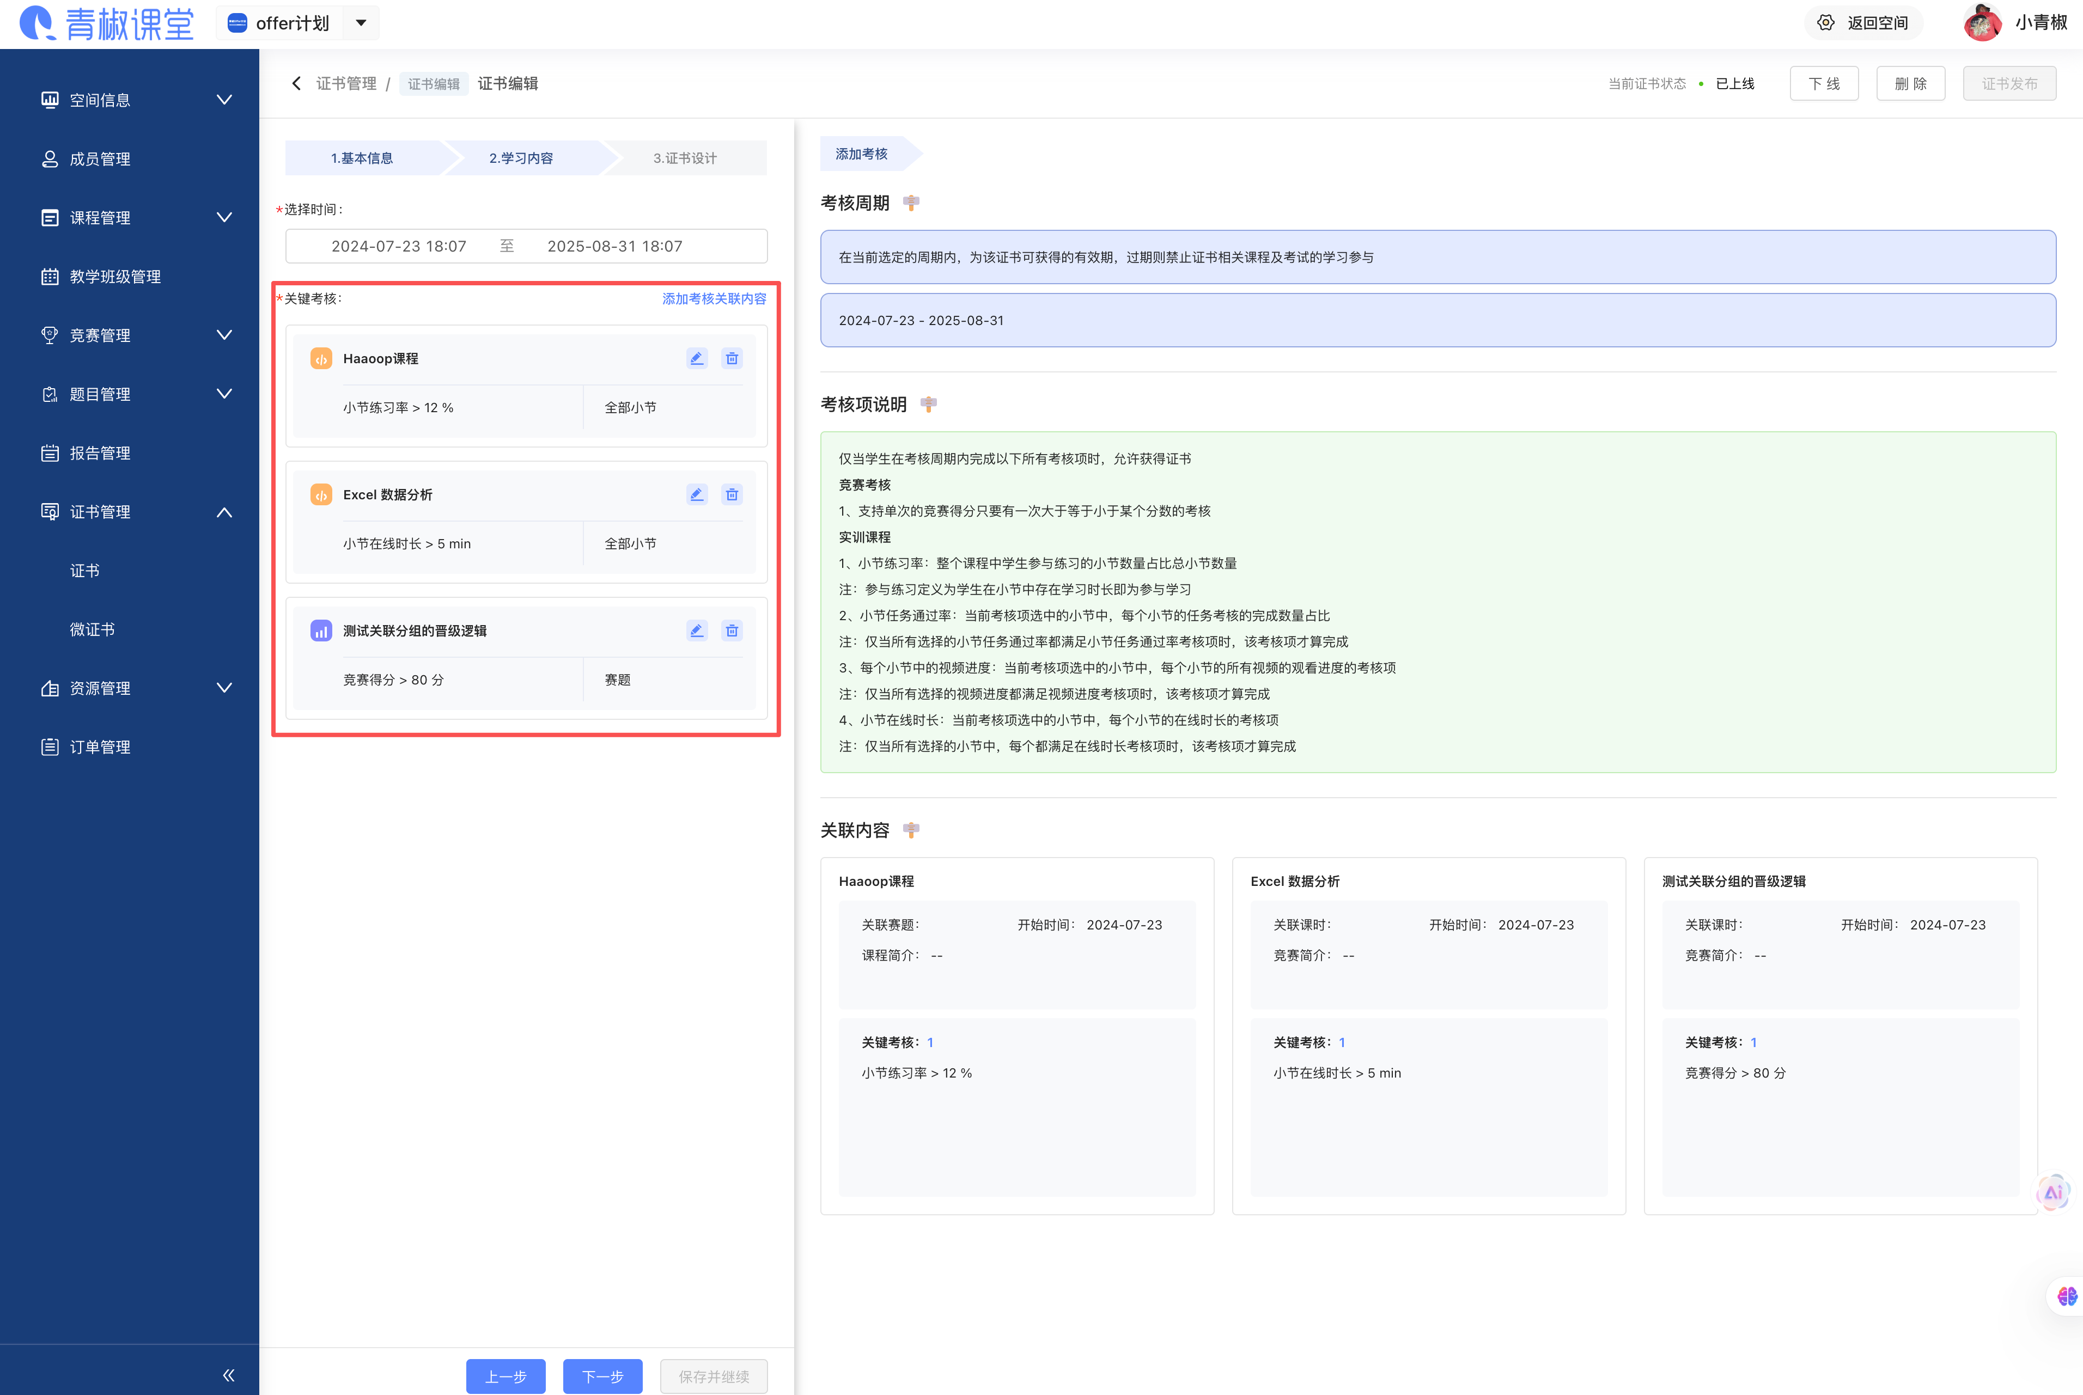Open 微证书 in the sidebar
The width and height of the screenshot is (2083, 1395).
(x=93, y=630)
